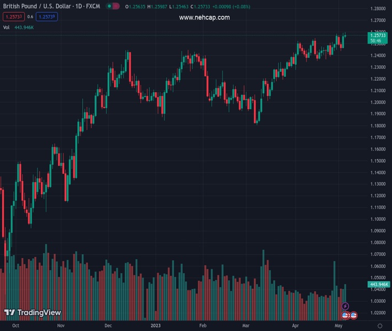
Task: Open chart settings gear icon
Action: click(x=379, y=326)
